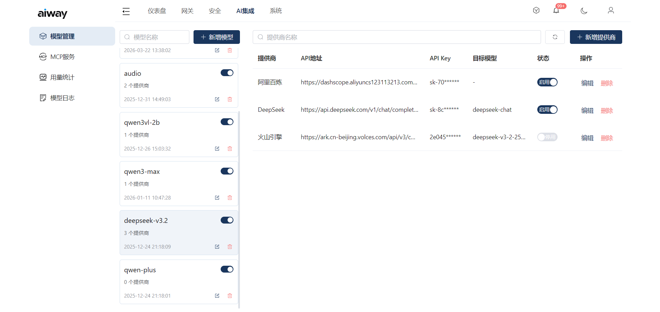The width and height of the screenshot is (660, 312).
Task: Open the notifications bell icon
Action: [x=556, y=11]
